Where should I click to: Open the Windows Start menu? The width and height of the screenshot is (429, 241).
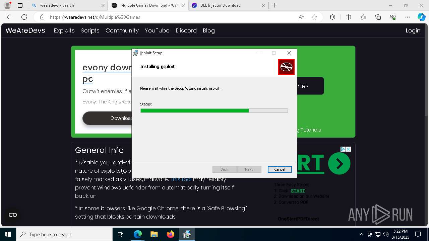tap(8, 234)
